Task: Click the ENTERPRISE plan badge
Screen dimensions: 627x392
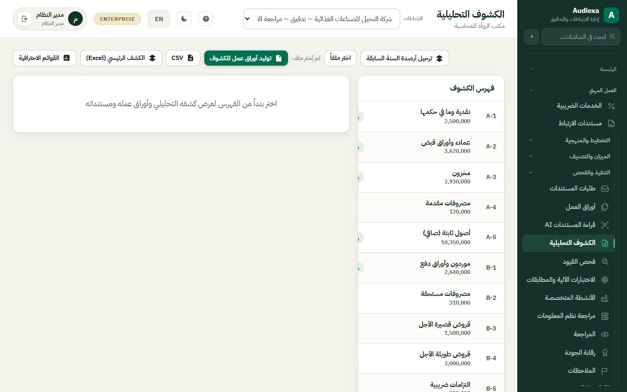Action: point(118,19)
